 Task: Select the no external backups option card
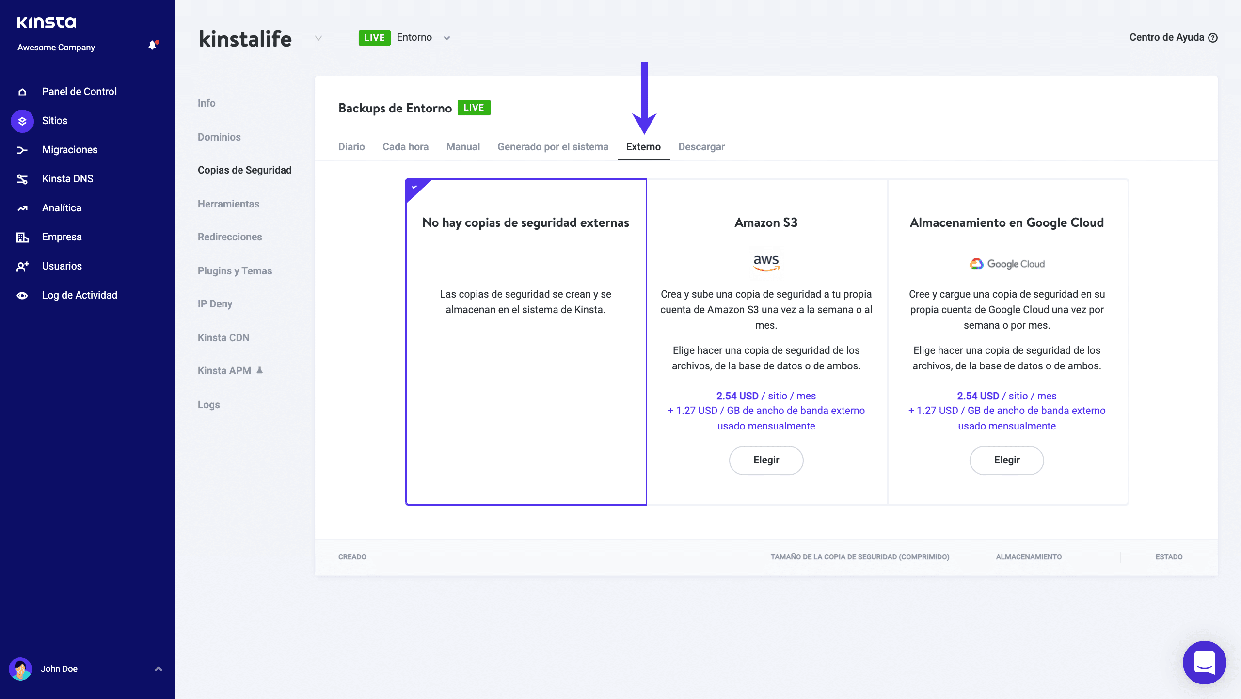[x=526, y=342]
